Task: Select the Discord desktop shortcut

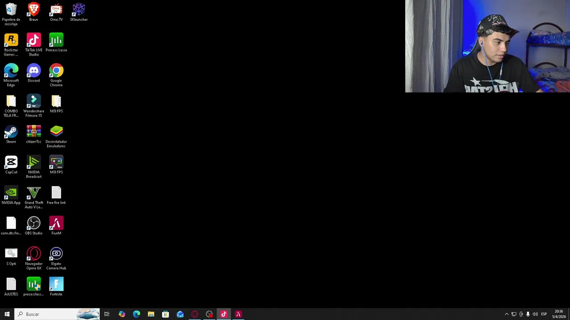Action: pyautogui.click(x=34, y=73)
